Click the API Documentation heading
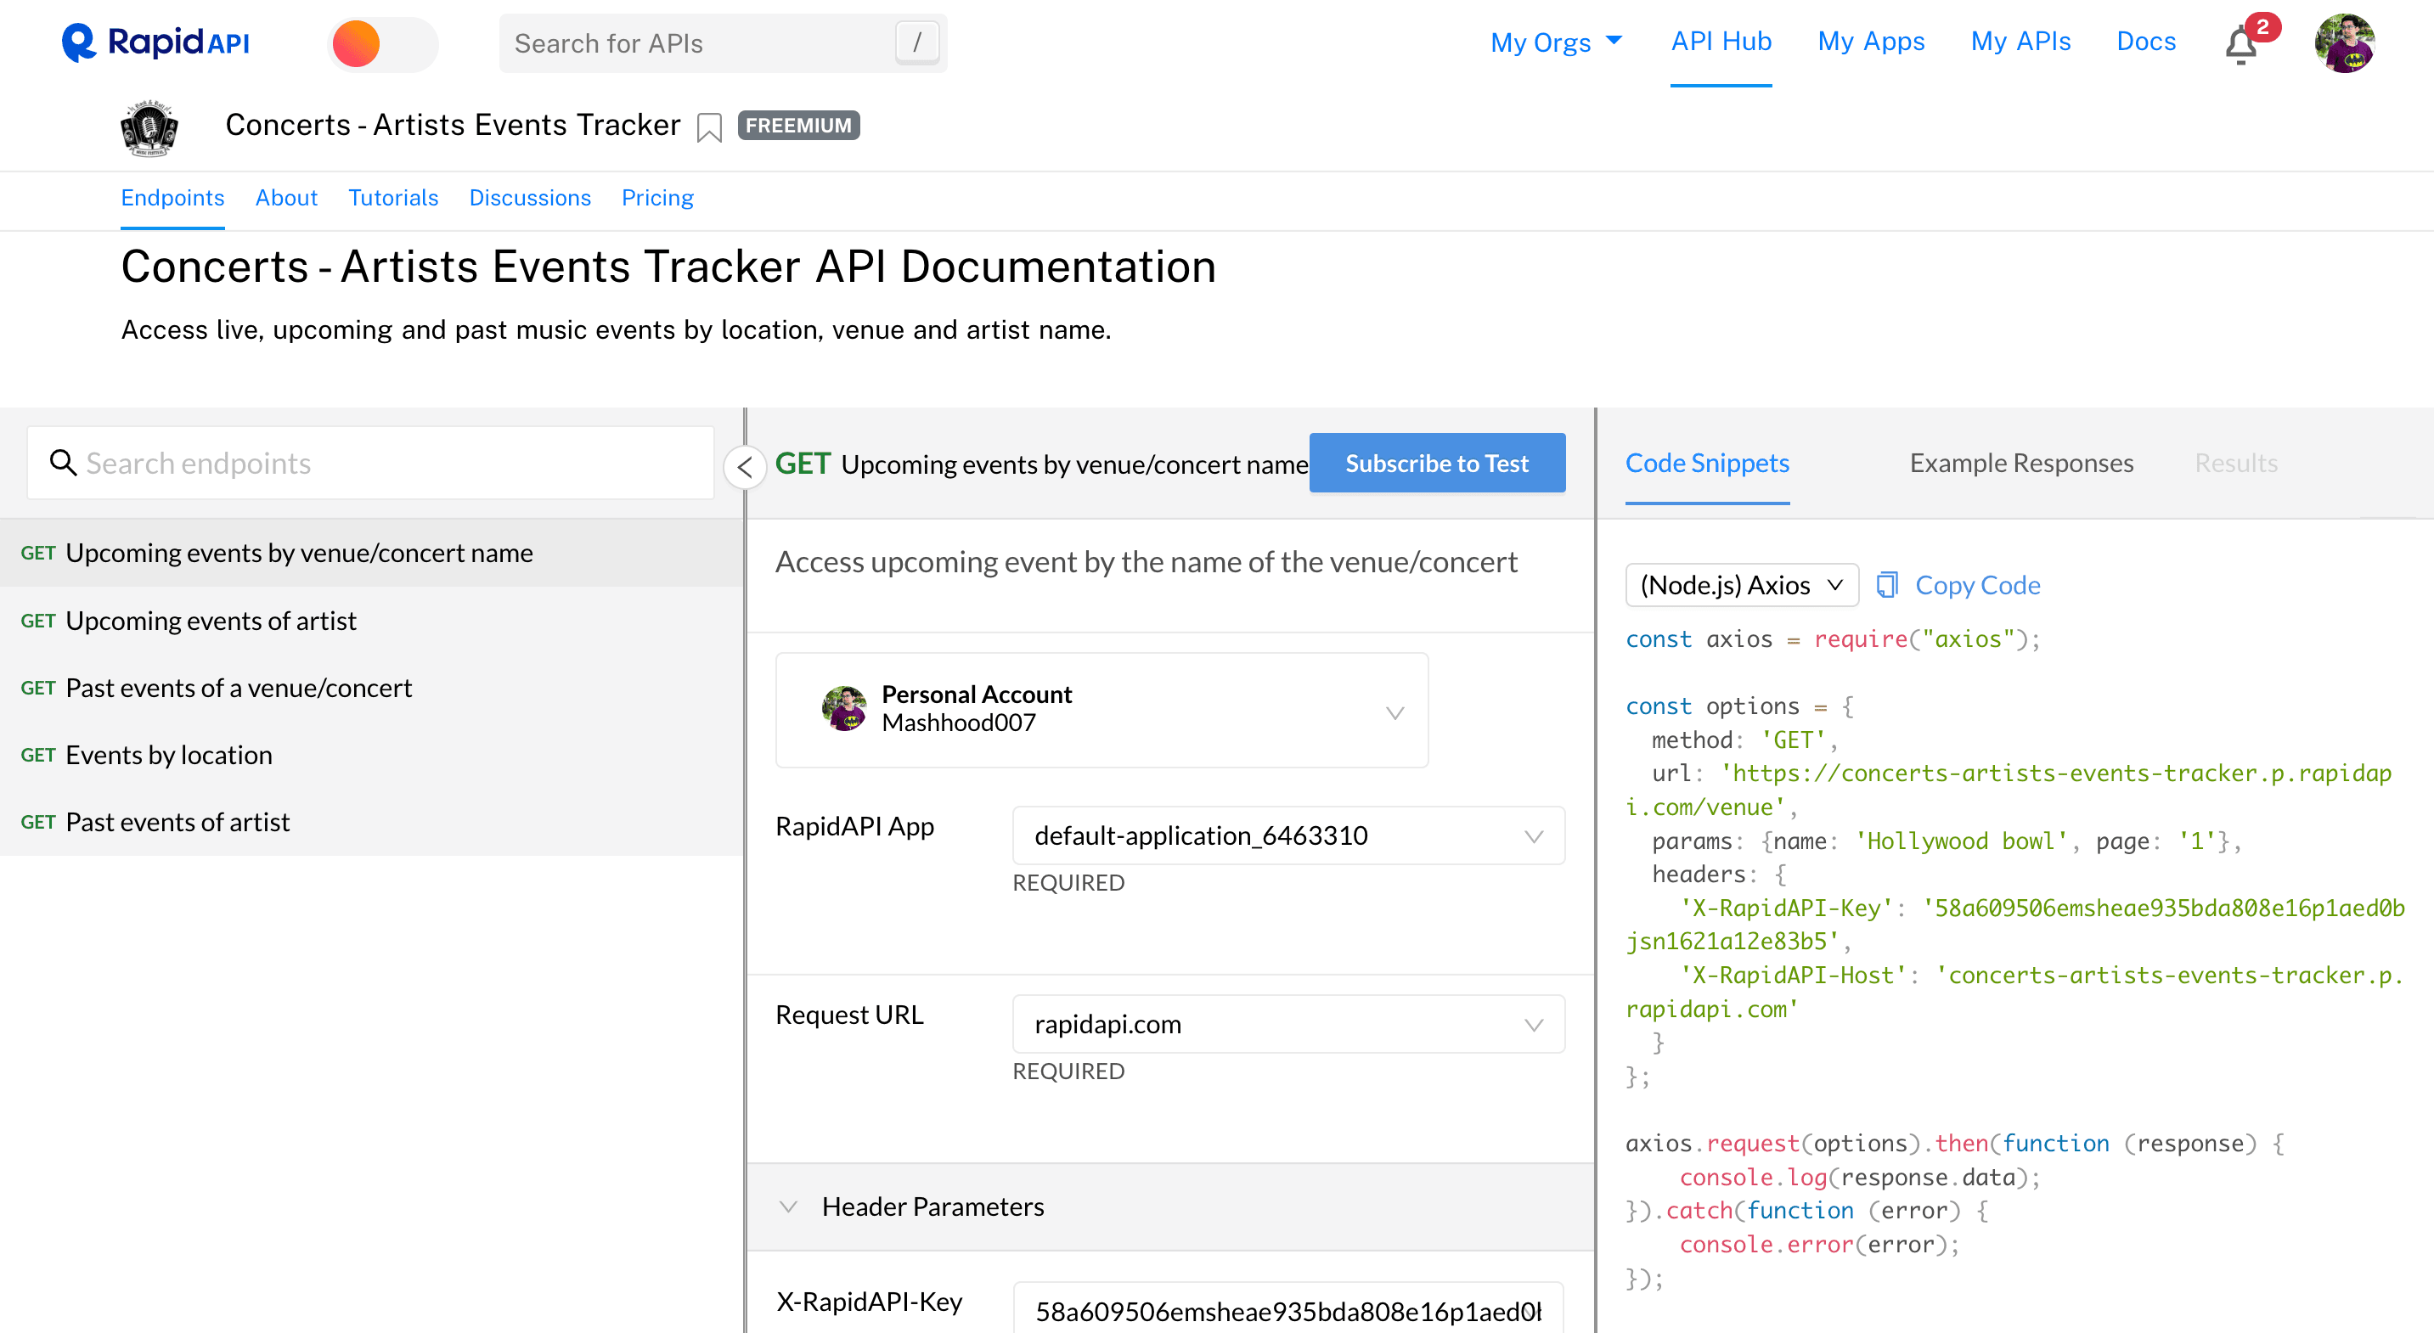 pyautogui.click(x=668, y=267)
